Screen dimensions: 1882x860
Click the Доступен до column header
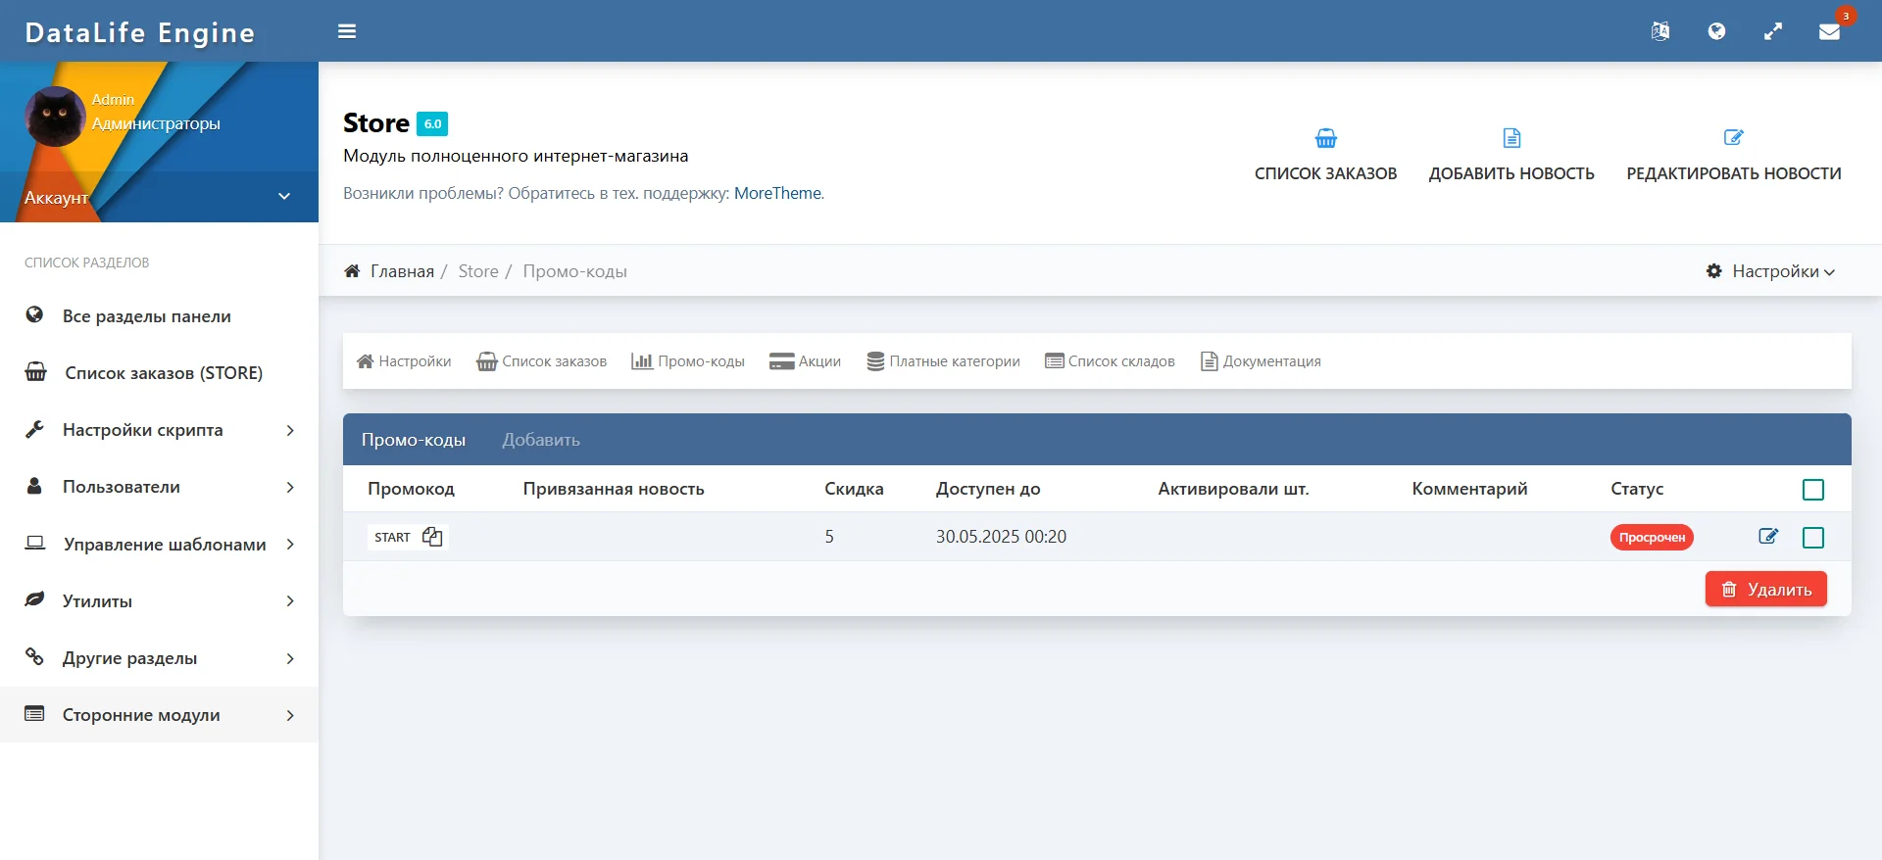pos(988,489)
